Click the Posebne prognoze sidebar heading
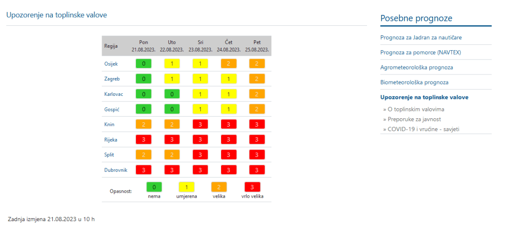This screenshot has width=510, height=234. point(416,18)
